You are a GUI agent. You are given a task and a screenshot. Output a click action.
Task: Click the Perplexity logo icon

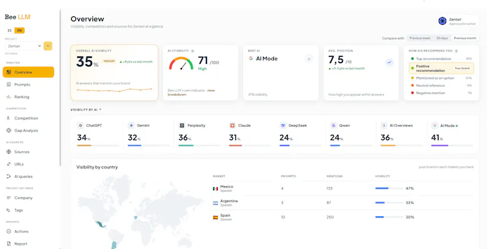(181, 126)
